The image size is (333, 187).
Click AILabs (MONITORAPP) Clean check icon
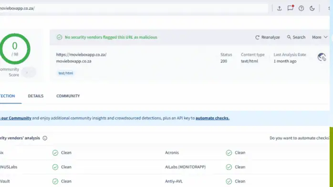point(229,167)
